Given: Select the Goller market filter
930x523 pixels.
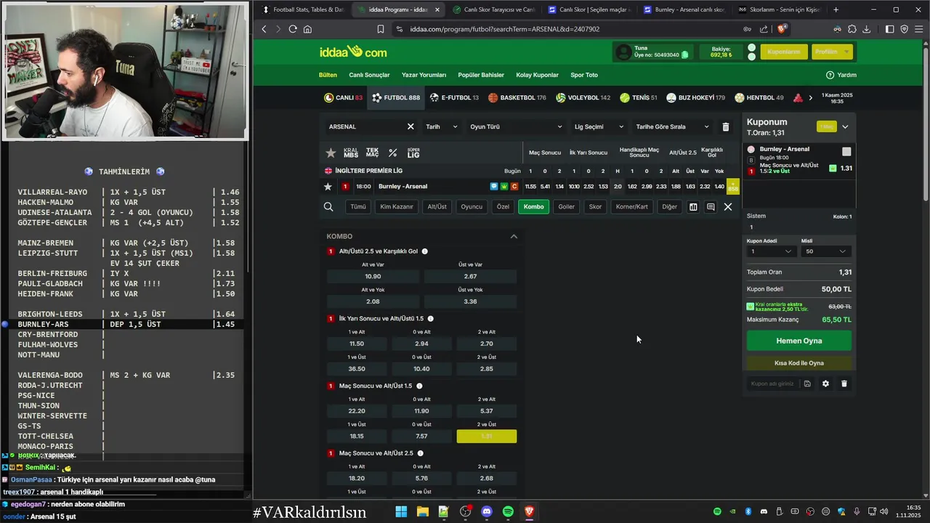Looking at the screenshot, I should click(x=567, y=207).
